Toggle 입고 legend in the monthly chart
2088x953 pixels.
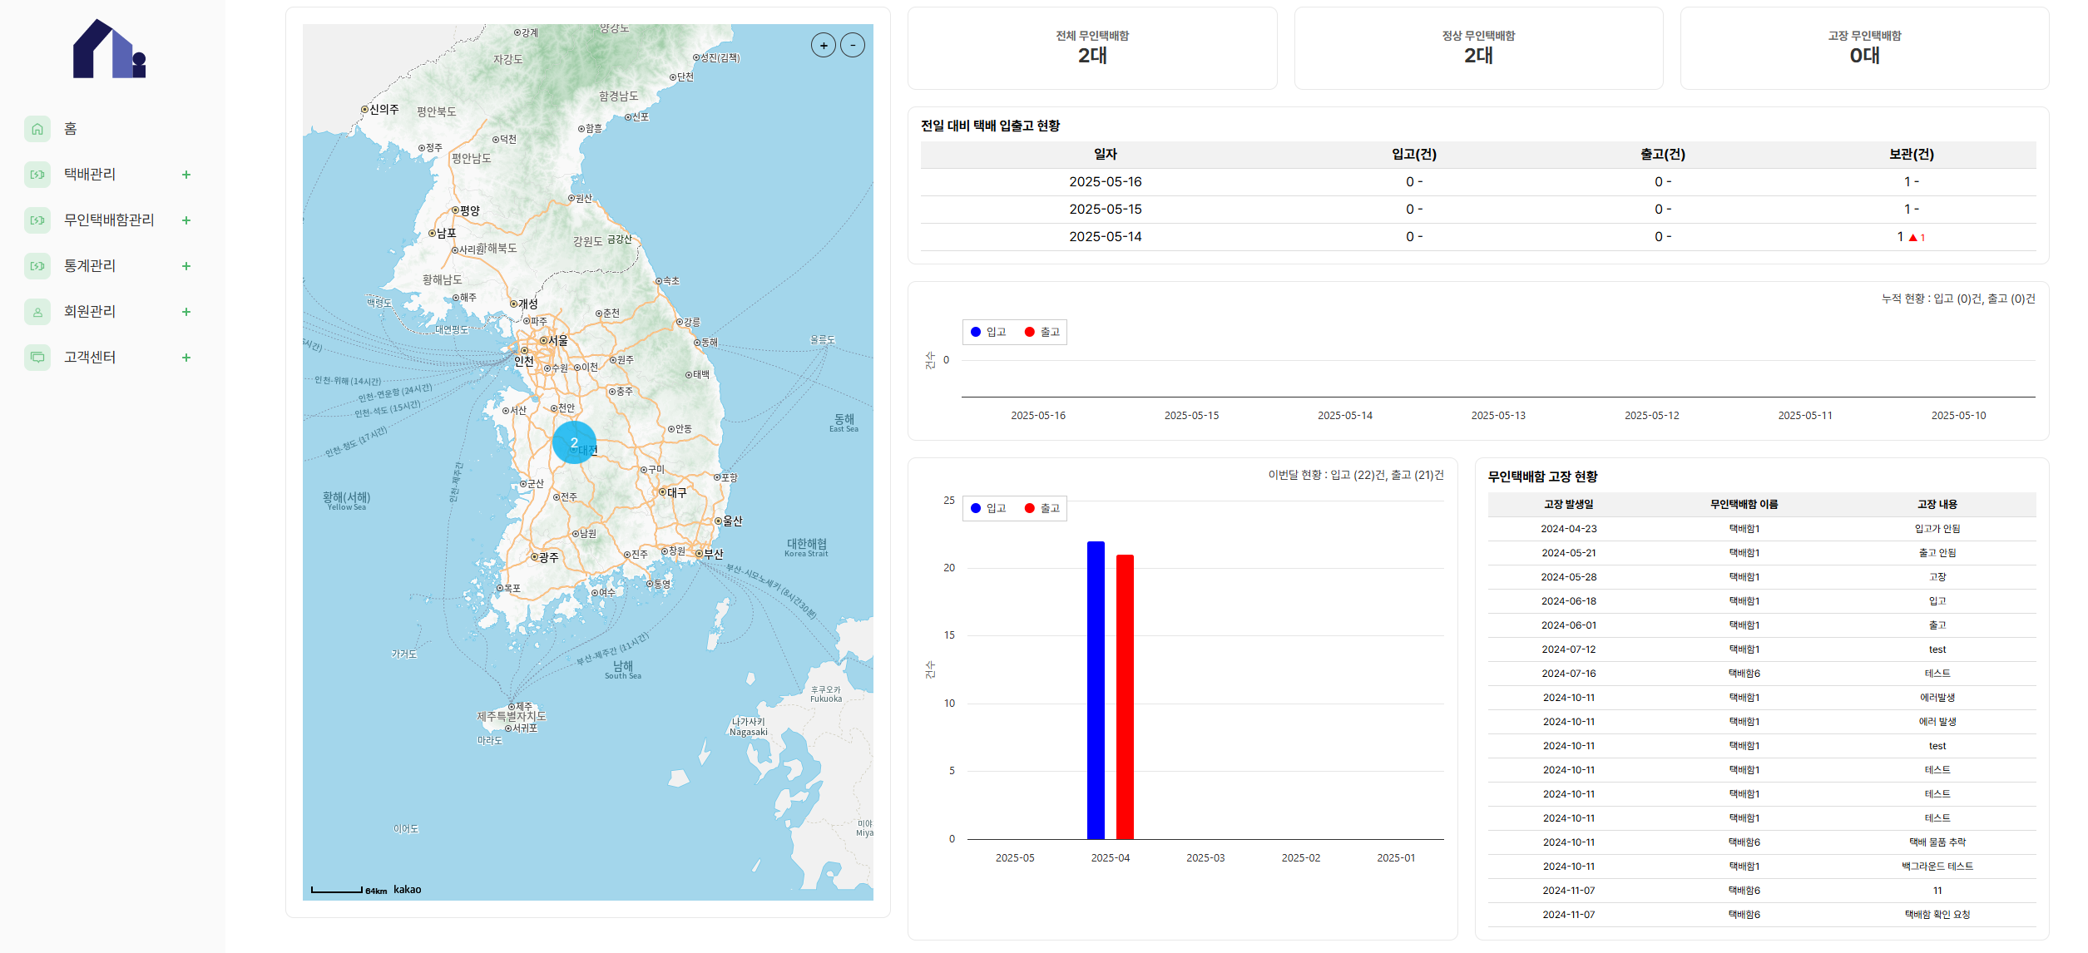tap(988, 508)
